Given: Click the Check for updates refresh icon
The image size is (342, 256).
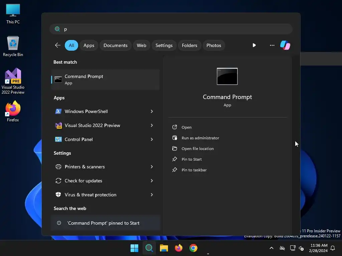Looking at the screenshot, I should click(x=58, y=181).
